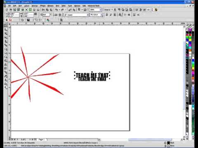The width and height of the screenshot is (198, 148).
Task: Toggle Bold on the property bar
Action: click(107, 15)
